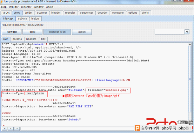The image size is (194, 133).
Task: Click the previous match arrow button
Action: tap(11, 129)
